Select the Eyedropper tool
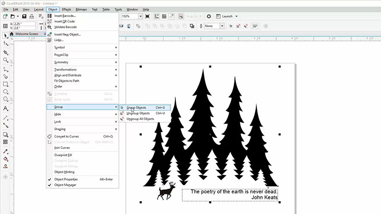 coord(6,152)
